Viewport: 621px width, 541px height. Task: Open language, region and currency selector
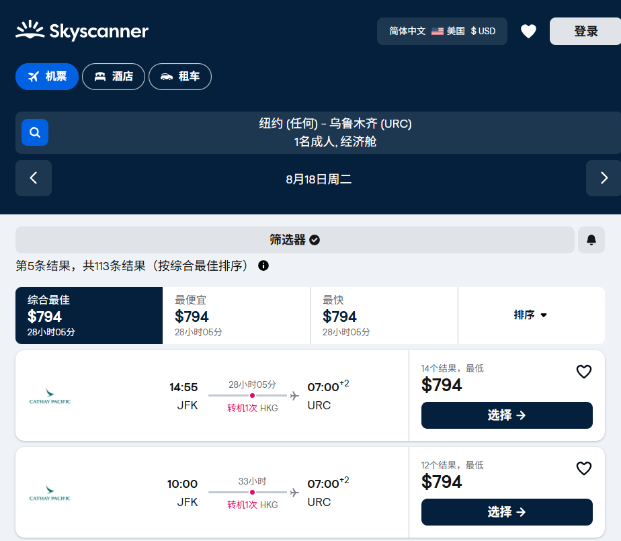point(442,32)
